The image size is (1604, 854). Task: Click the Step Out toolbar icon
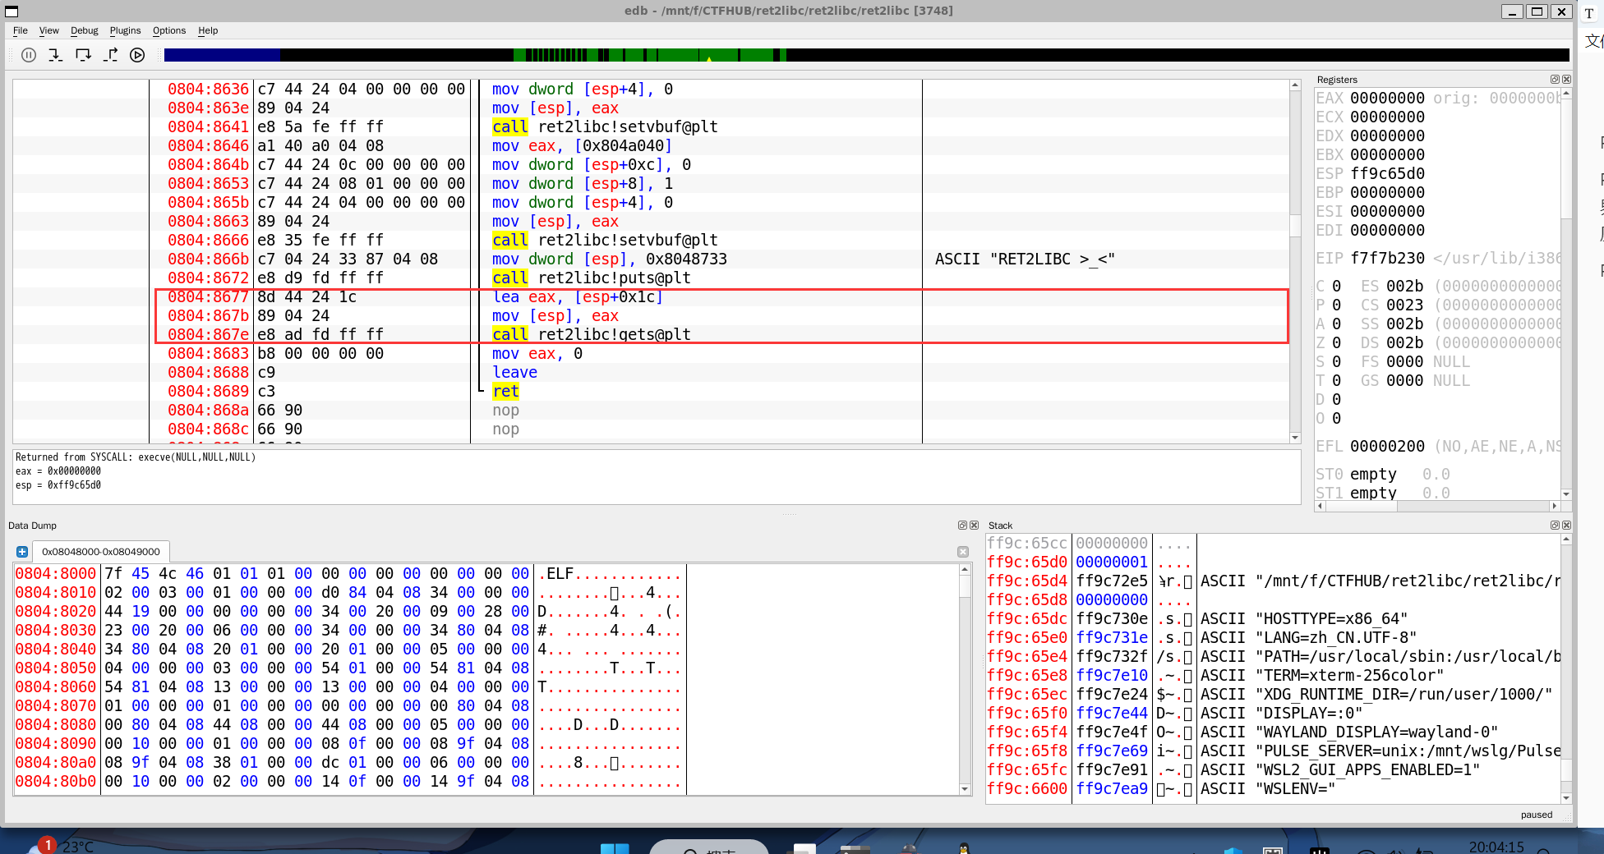(x=110, y=55)
